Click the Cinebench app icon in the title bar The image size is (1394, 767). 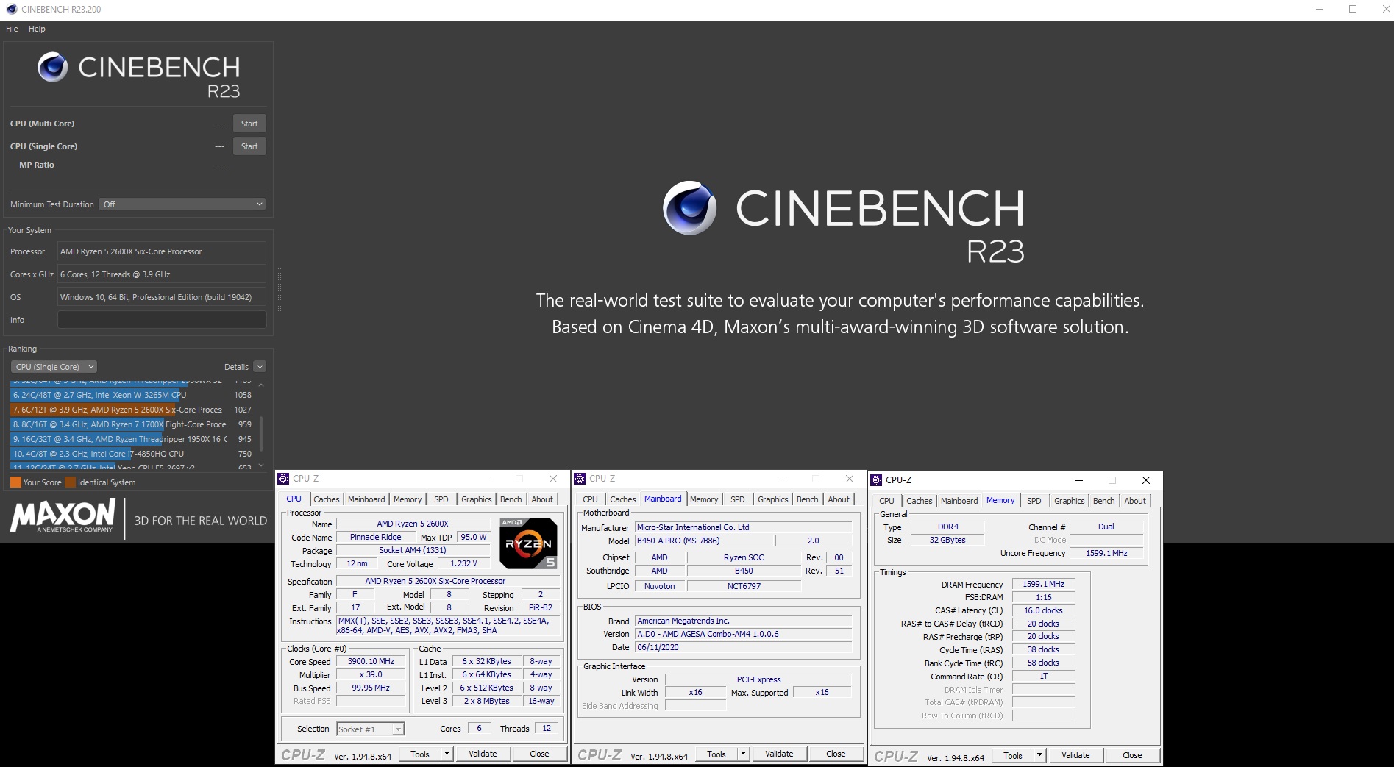pyautogui.click(x=11, y=10)
